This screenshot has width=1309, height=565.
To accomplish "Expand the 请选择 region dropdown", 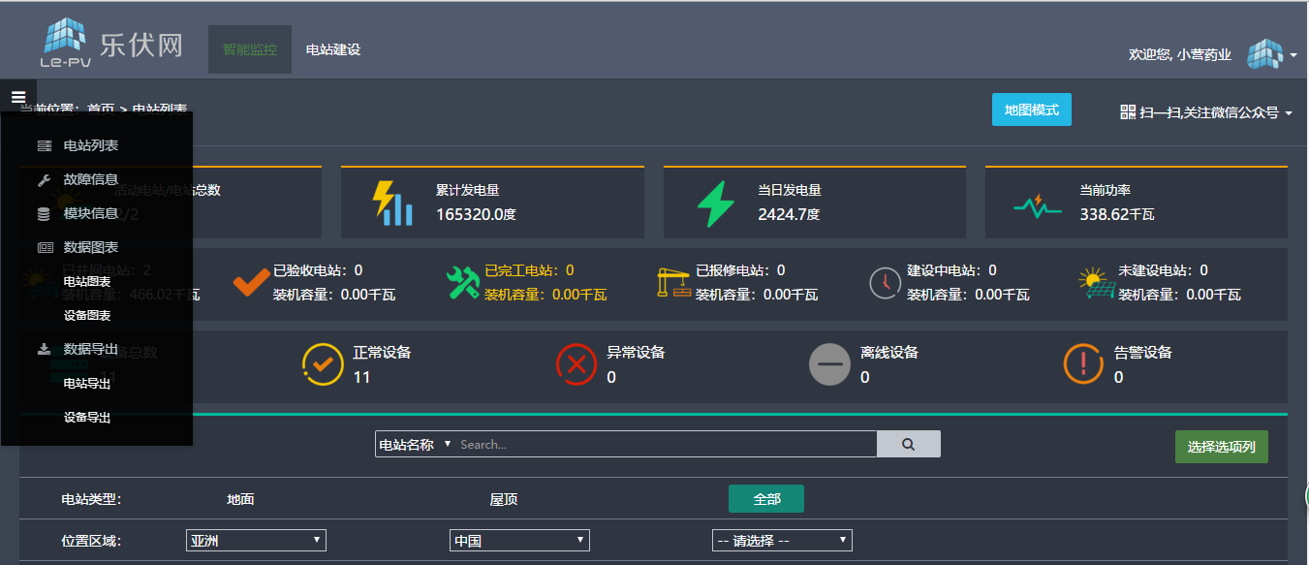I will tap(781, 540).
